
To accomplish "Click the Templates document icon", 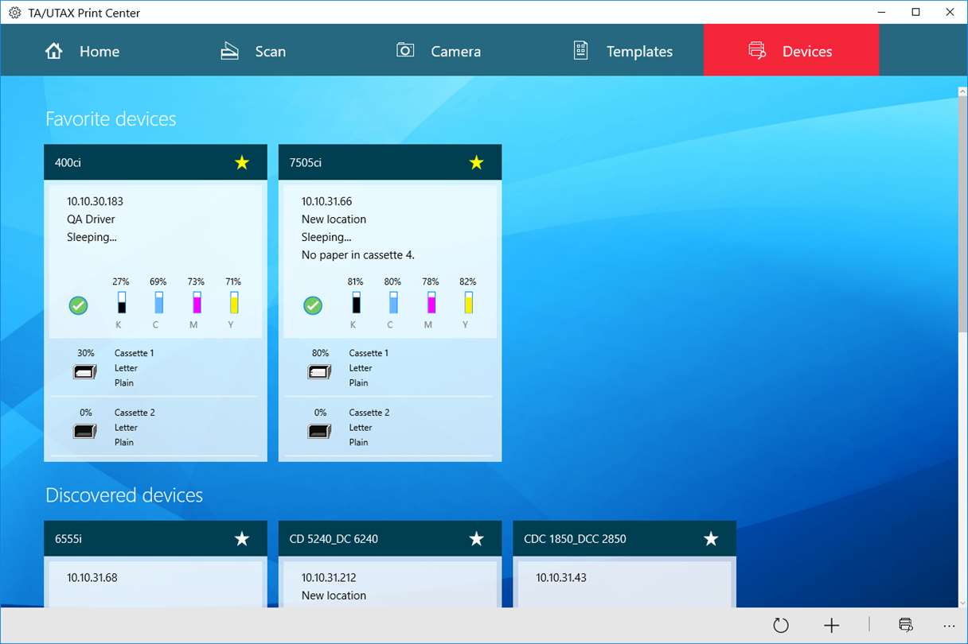I will click(581, 51).
